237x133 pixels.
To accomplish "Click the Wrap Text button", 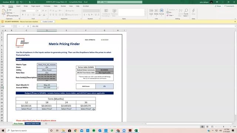I will pos(70,11).
